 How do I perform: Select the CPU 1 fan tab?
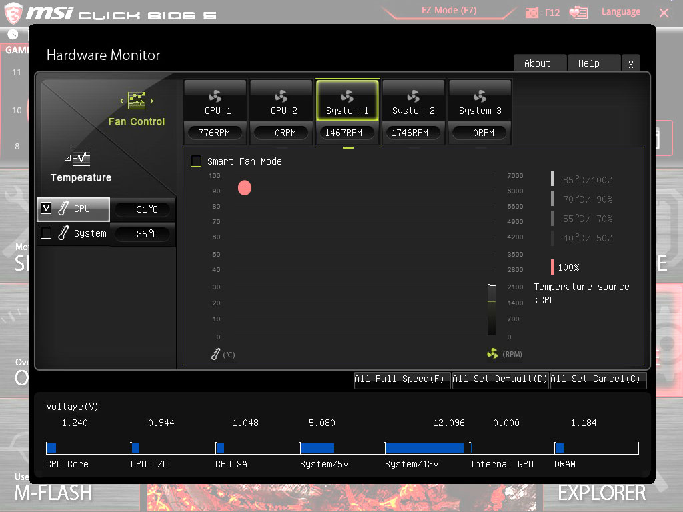pos(215,101)
